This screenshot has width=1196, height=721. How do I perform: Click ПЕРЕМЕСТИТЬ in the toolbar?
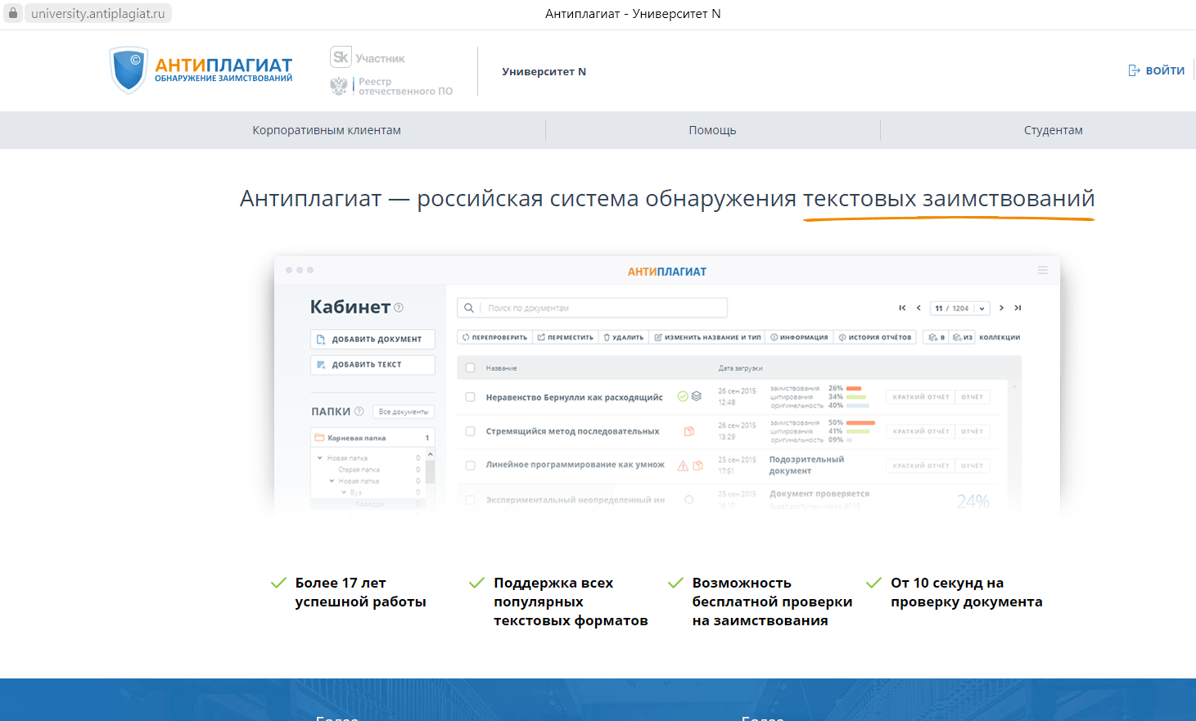pyautogui.click(x=566, y=337)
